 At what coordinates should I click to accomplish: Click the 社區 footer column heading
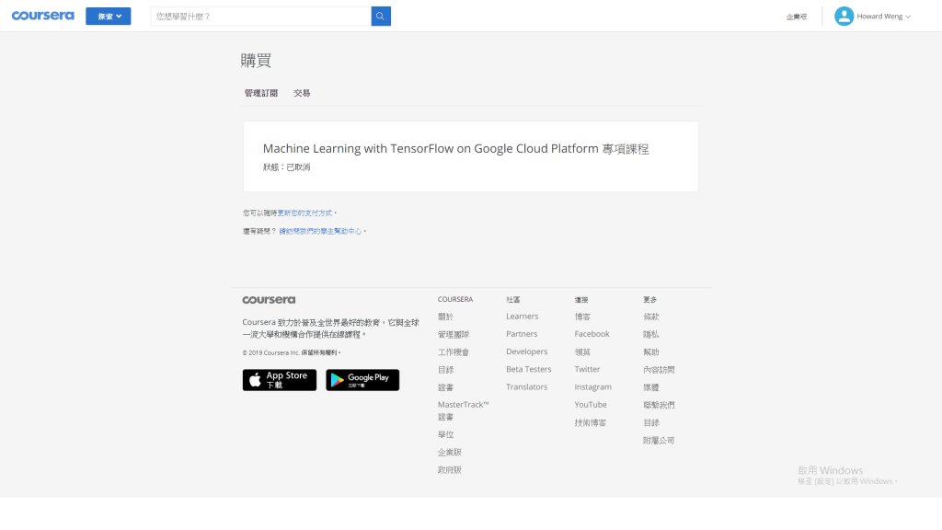[x=513, y=299]
